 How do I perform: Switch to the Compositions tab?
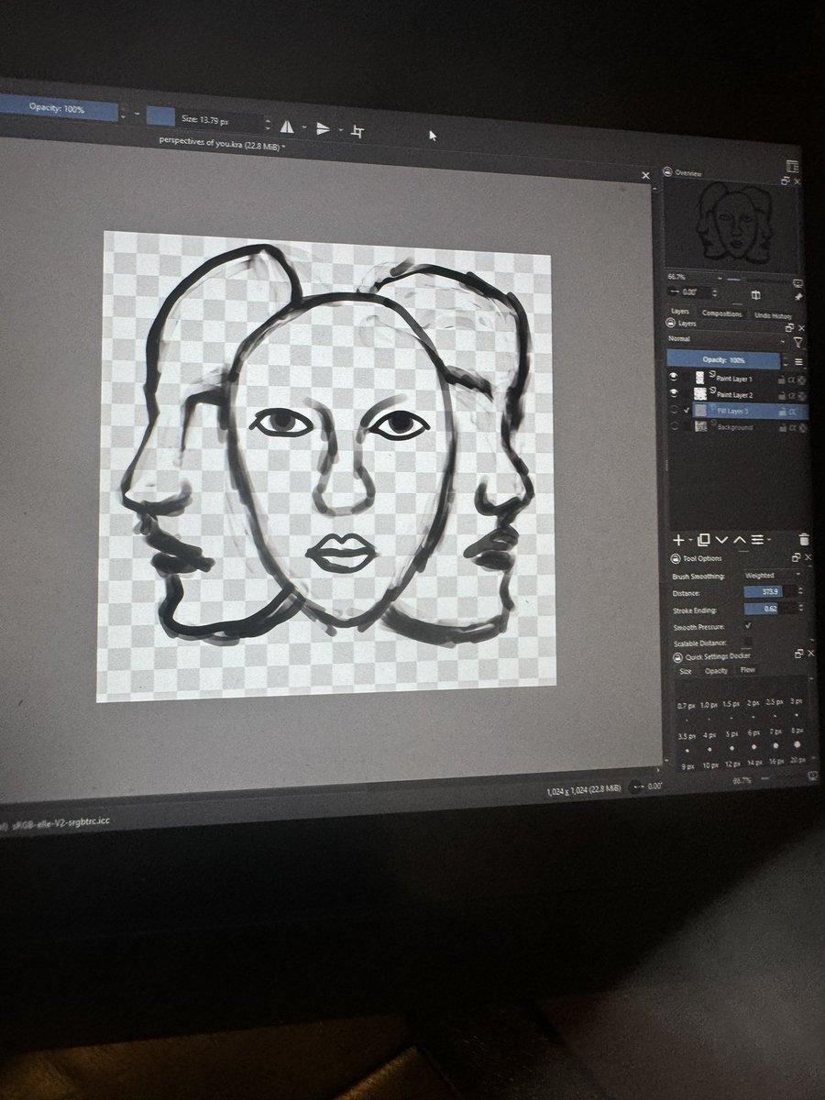(721, 313)
